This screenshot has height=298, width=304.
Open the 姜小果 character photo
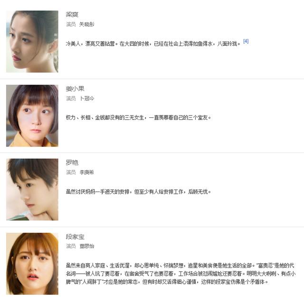click(x=32, y=115)
